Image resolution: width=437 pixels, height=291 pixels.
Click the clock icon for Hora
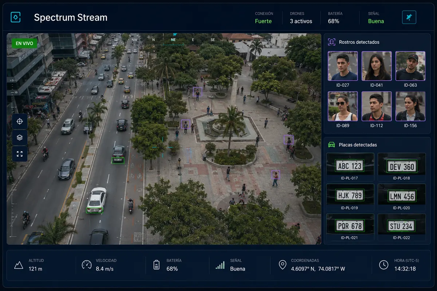click(383, 265)
